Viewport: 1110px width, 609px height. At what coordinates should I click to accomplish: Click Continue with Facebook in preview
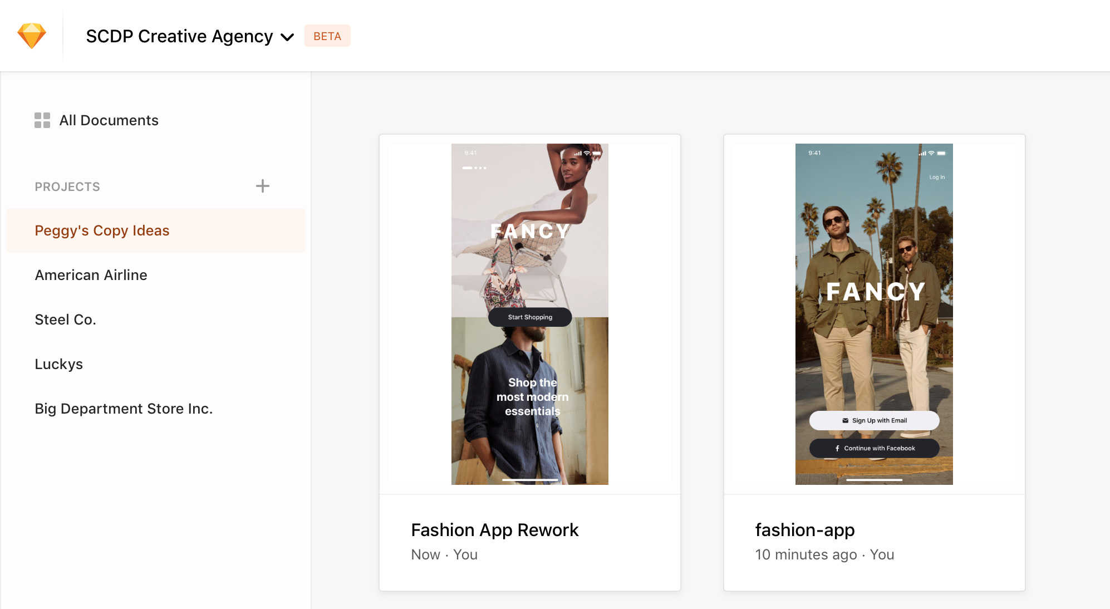[874, 448]
